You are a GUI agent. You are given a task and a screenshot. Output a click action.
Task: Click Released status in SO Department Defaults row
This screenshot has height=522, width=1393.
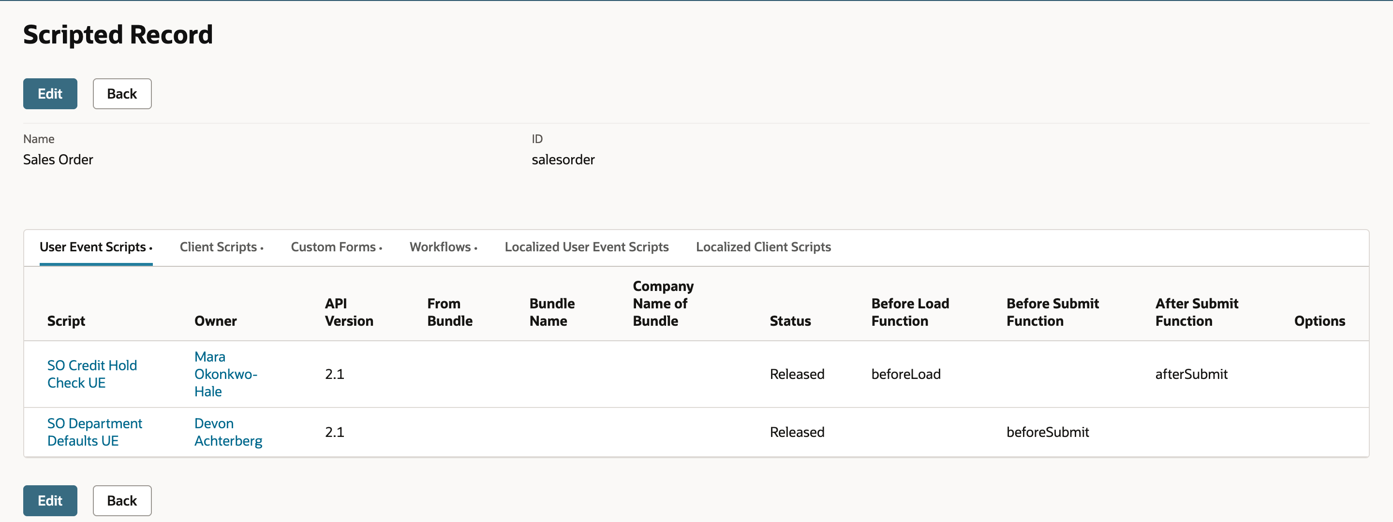797,432
